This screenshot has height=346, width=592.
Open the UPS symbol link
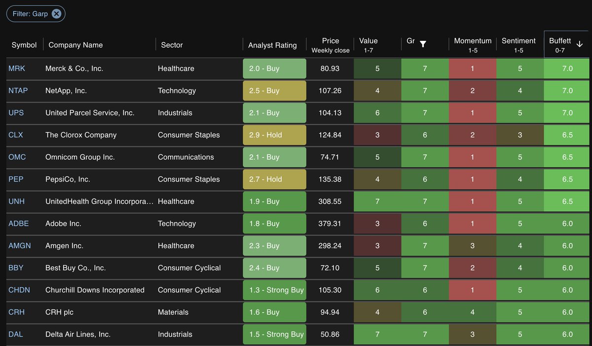pyautogui.click(x=16, y=113)
